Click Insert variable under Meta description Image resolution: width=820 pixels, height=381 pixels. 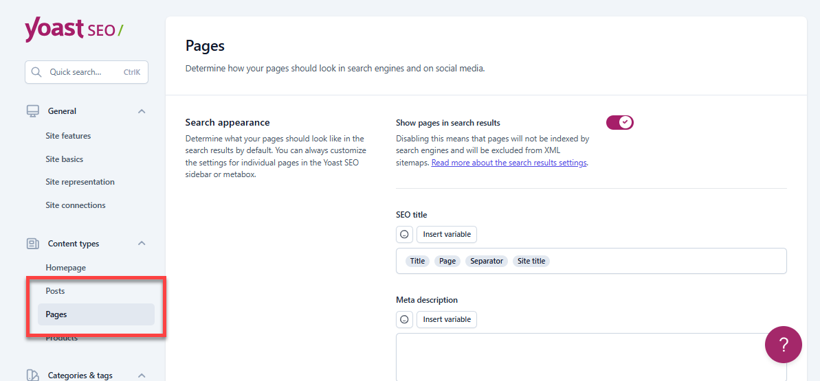coord(447,319)
